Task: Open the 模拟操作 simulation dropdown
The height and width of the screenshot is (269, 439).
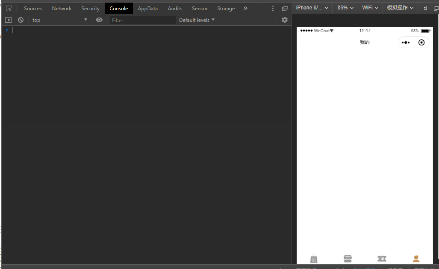Action: click(x=400, y=8)
